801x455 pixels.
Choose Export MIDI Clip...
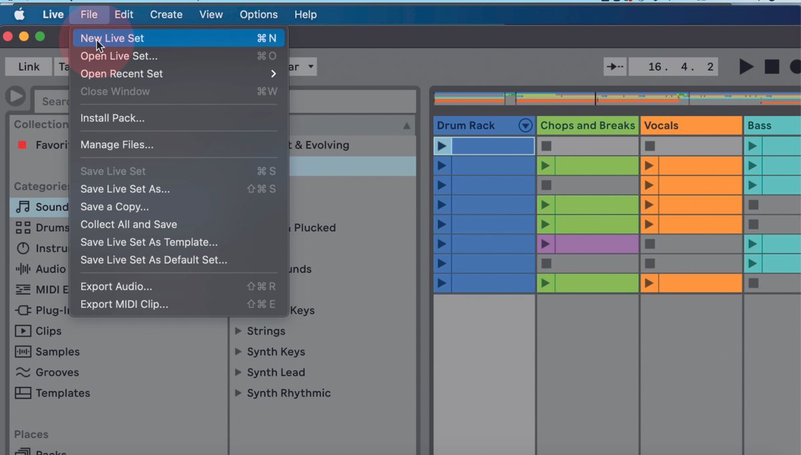click(x=179, y=304)
